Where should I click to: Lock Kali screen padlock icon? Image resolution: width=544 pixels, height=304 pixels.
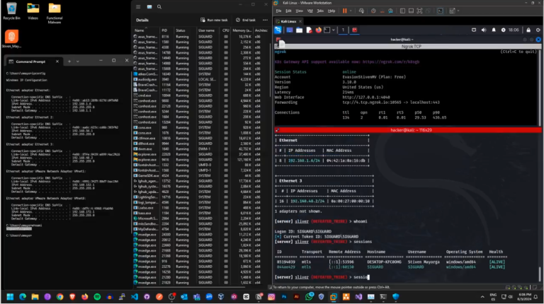point(528,30)
